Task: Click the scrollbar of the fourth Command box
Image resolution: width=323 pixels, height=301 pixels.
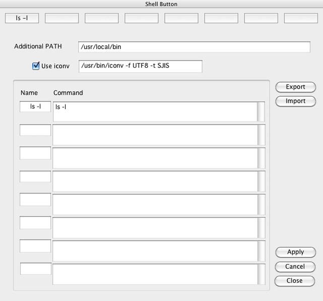Action: (x=262, y=182)
